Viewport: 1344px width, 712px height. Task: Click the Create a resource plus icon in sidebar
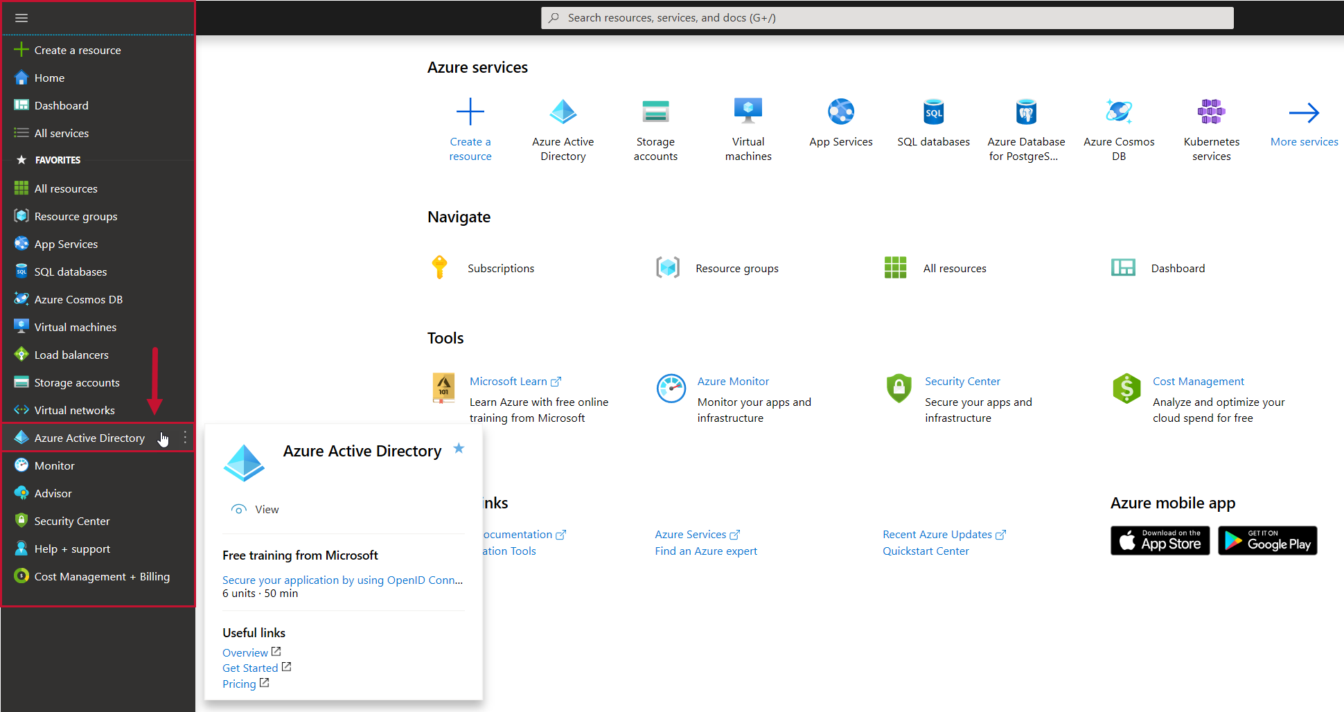pos(21,50)
